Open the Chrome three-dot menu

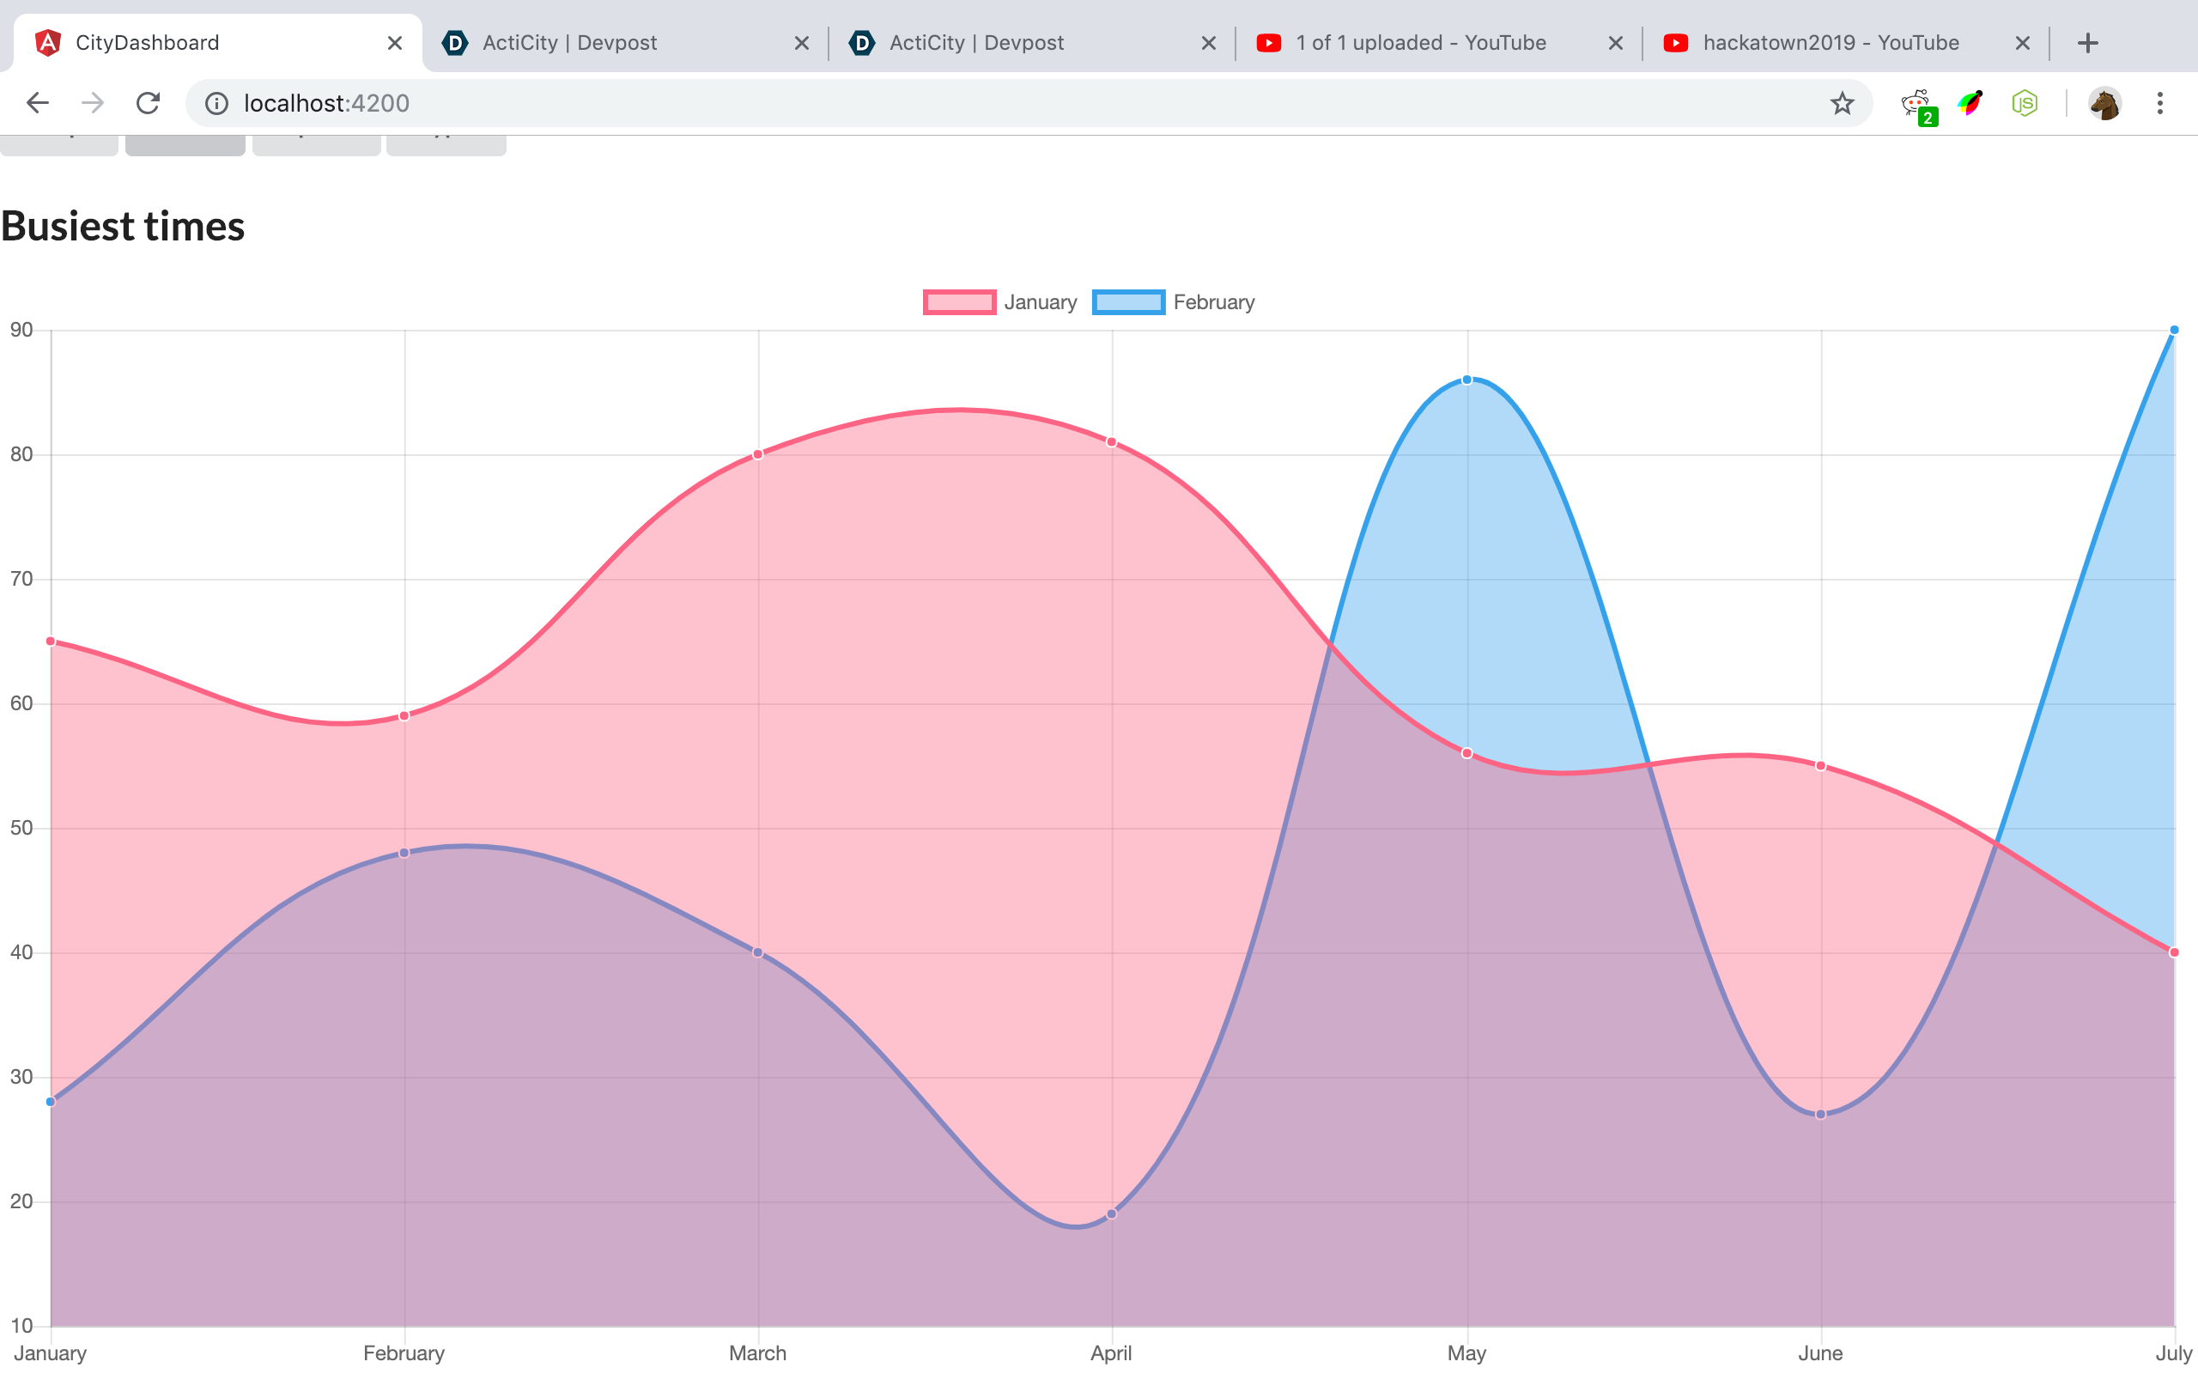coord(2160,103)
